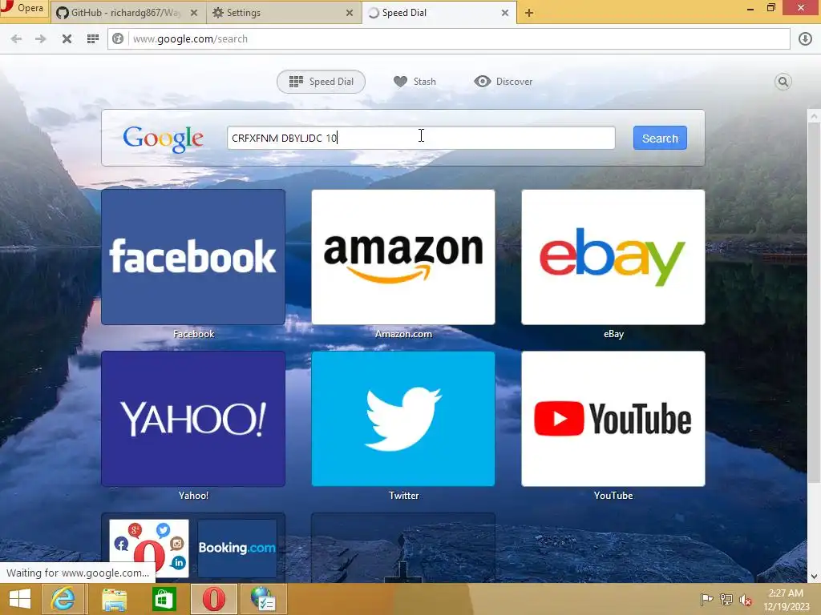Image resolution: width=821 pixels, height=615 pixels.
Task: Add a new speed dial entry tile
Action: tap(403, 548)
